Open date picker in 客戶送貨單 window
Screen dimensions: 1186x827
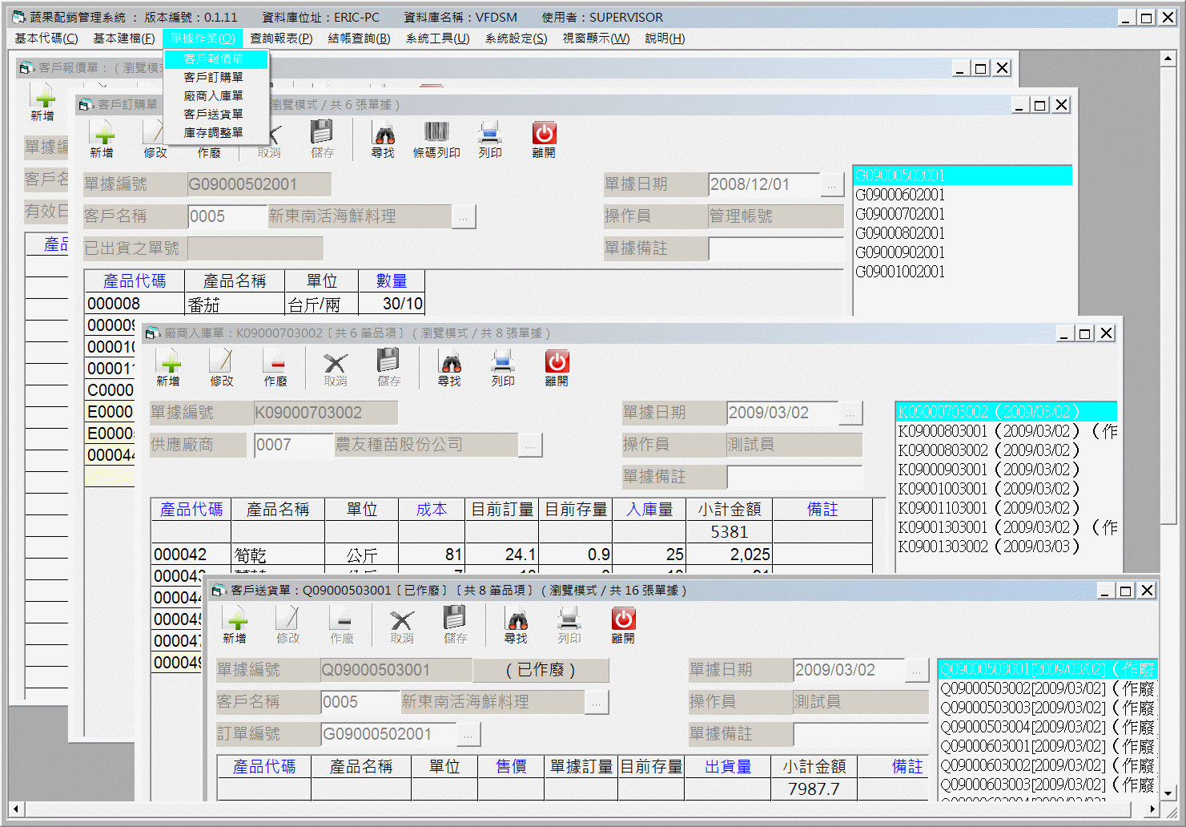pyautogui.click(x=917, y=671)
